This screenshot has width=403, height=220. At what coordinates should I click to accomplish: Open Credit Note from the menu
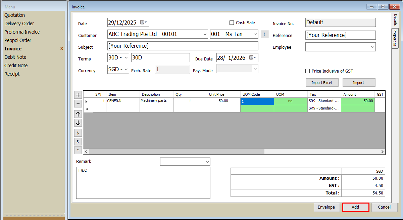click(x=16, y=65)
